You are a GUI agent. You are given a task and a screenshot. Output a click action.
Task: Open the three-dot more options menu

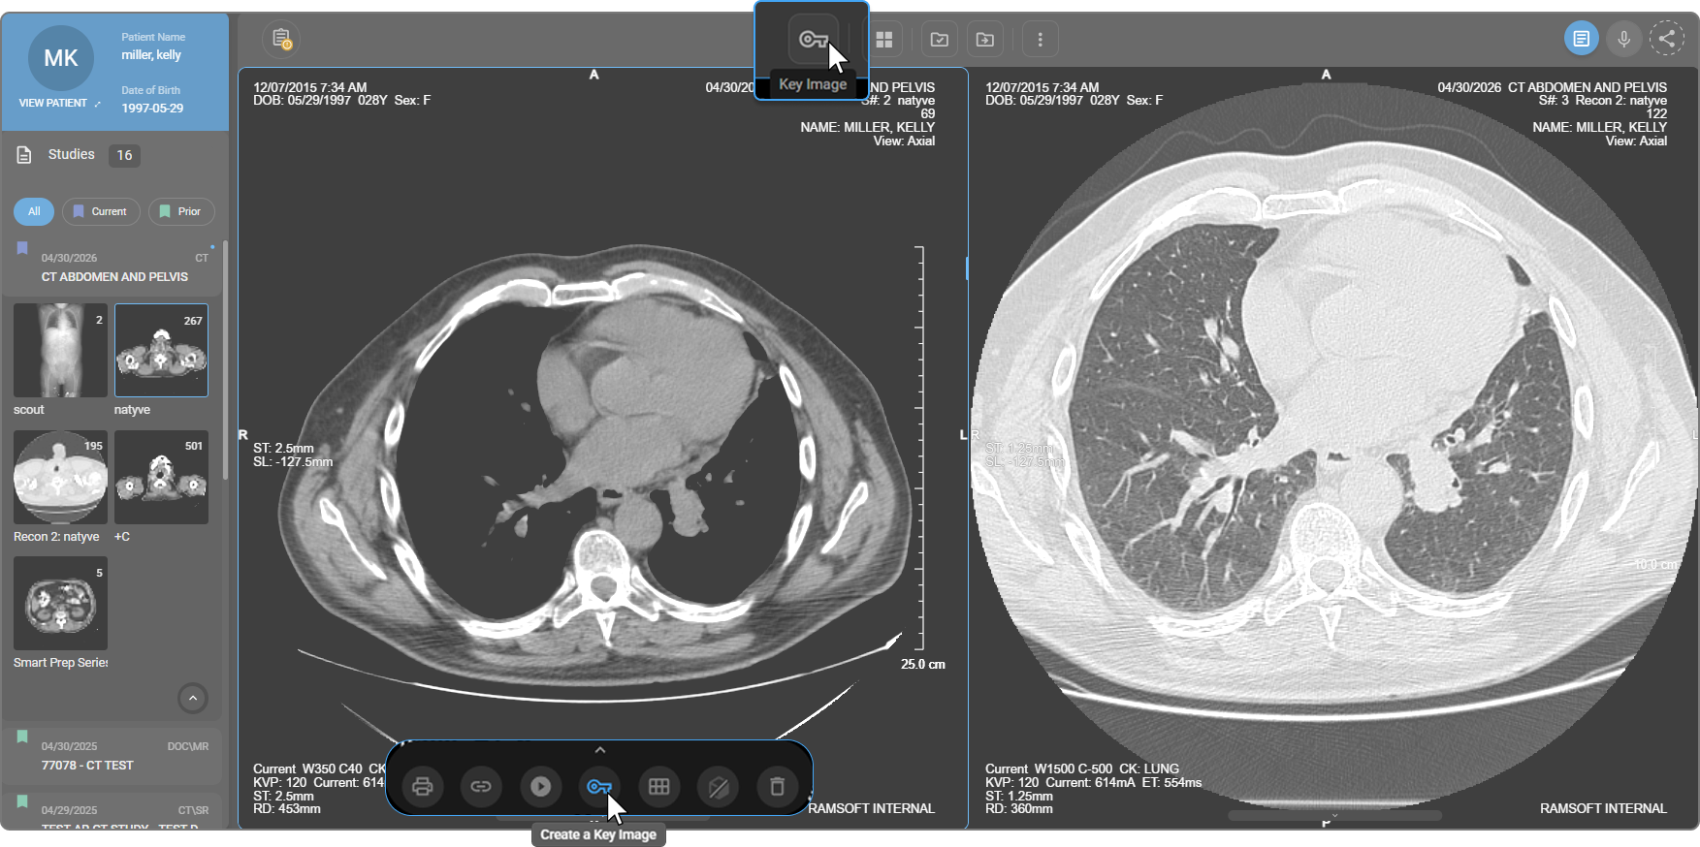pos(1041,40)
